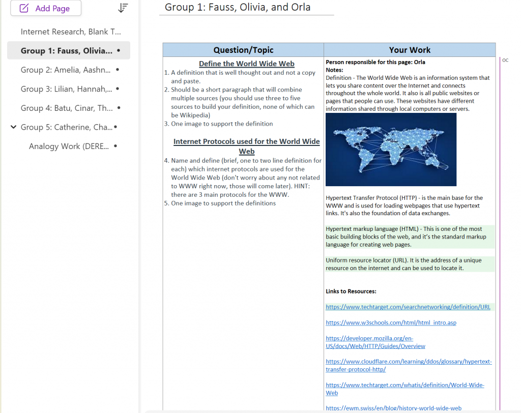Click the Question/Topic column header
521x413 pixels.
(243, 50)
